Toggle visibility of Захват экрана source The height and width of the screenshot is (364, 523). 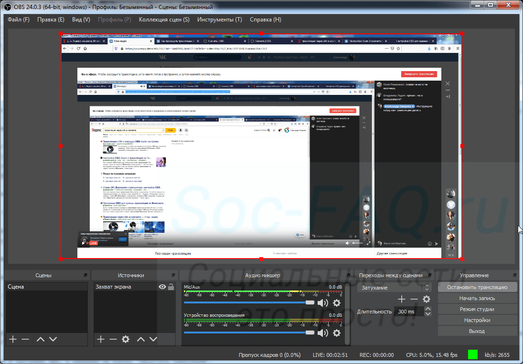162,287
